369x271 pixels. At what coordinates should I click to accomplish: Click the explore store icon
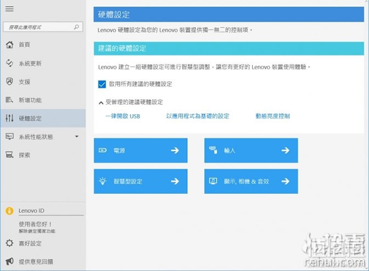coord(9,155)
